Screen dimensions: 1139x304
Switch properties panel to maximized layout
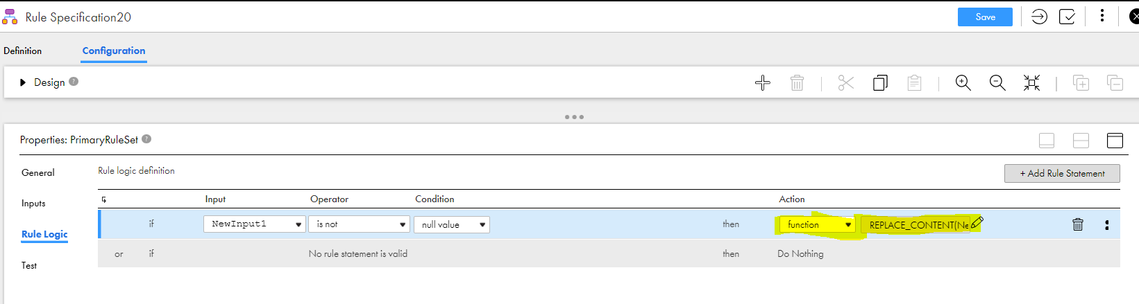pos(1115,141)
